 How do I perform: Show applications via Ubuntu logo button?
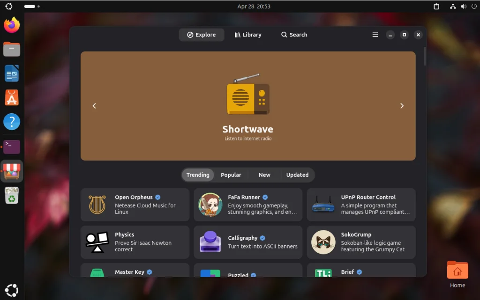(12, 290)
